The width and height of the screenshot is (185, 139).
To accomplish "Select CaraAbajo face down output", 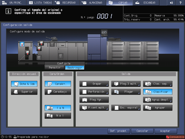I will point(58,92).
